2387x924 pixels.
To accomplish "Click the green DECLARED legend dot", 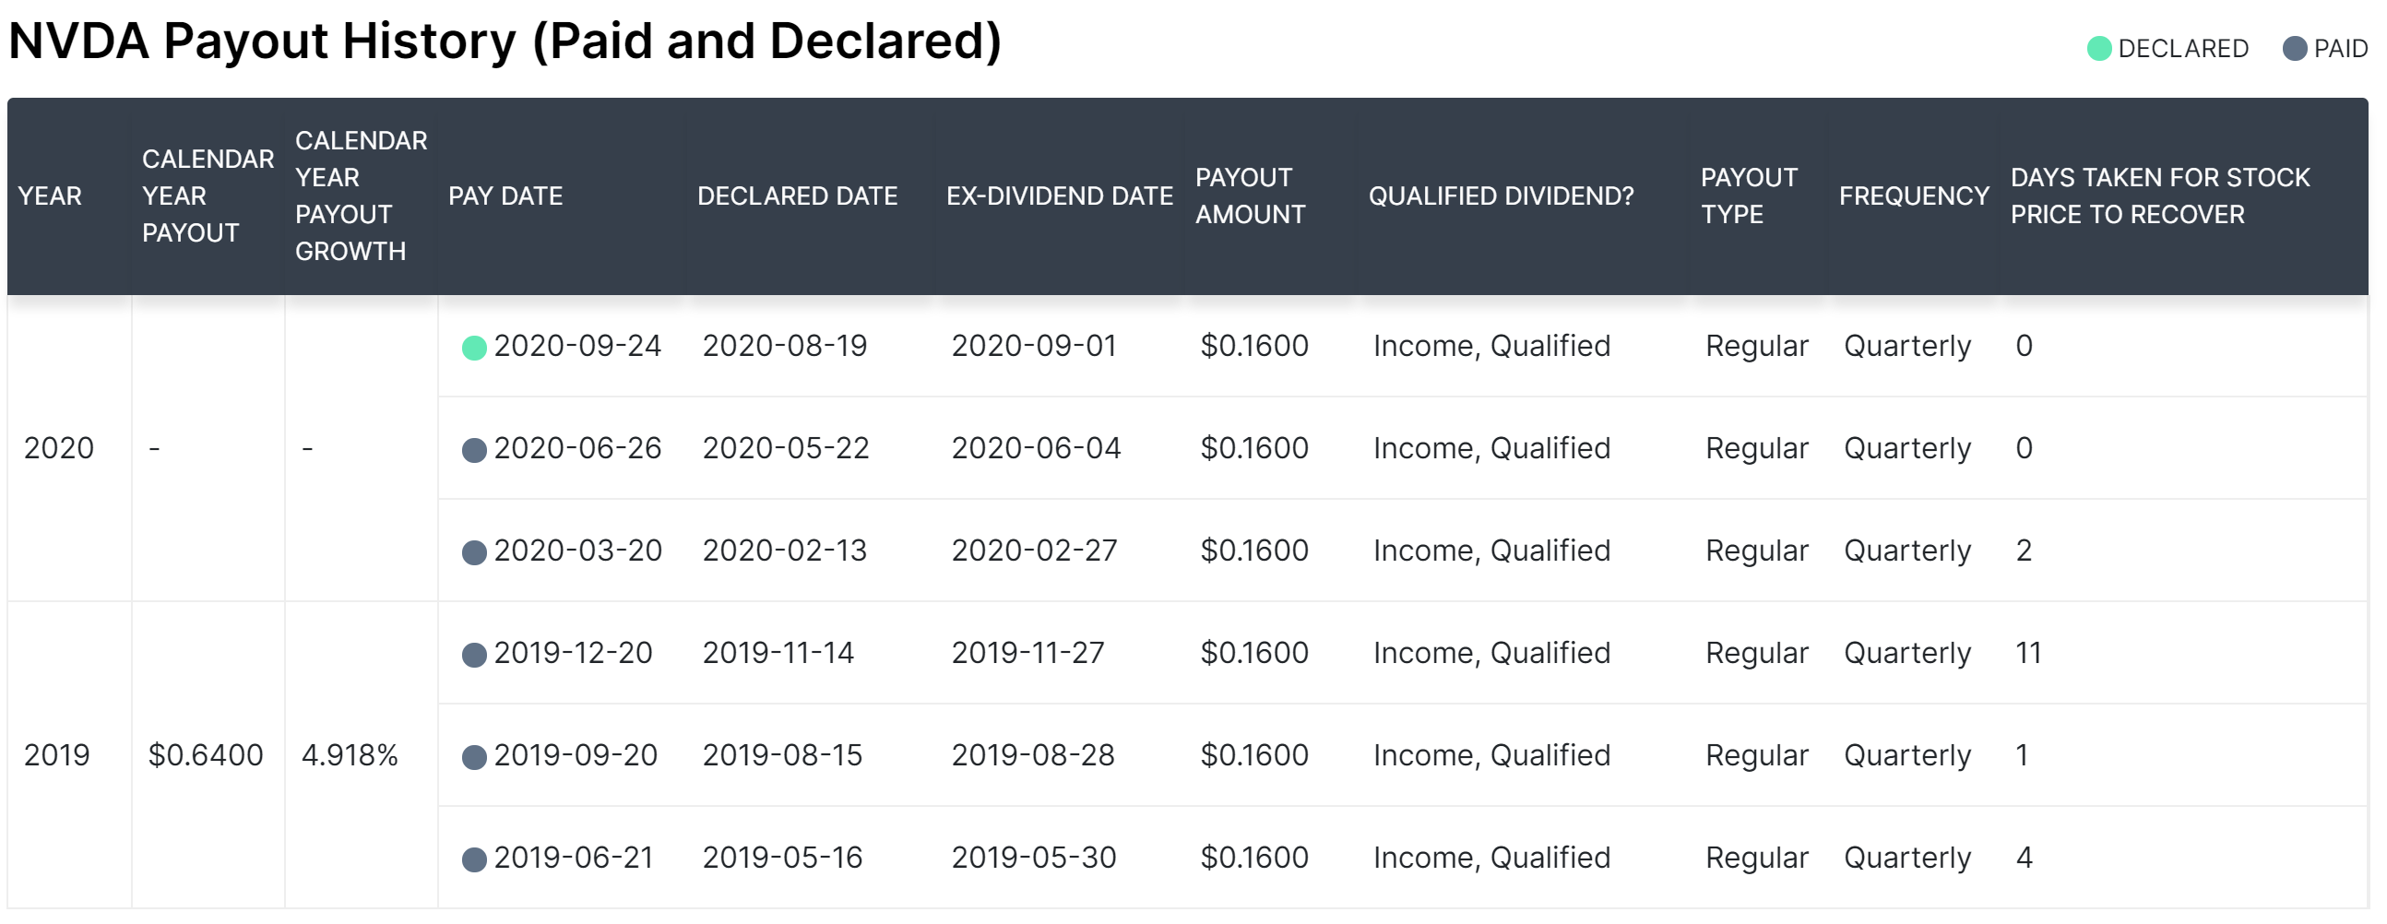I will (2099, 49).
